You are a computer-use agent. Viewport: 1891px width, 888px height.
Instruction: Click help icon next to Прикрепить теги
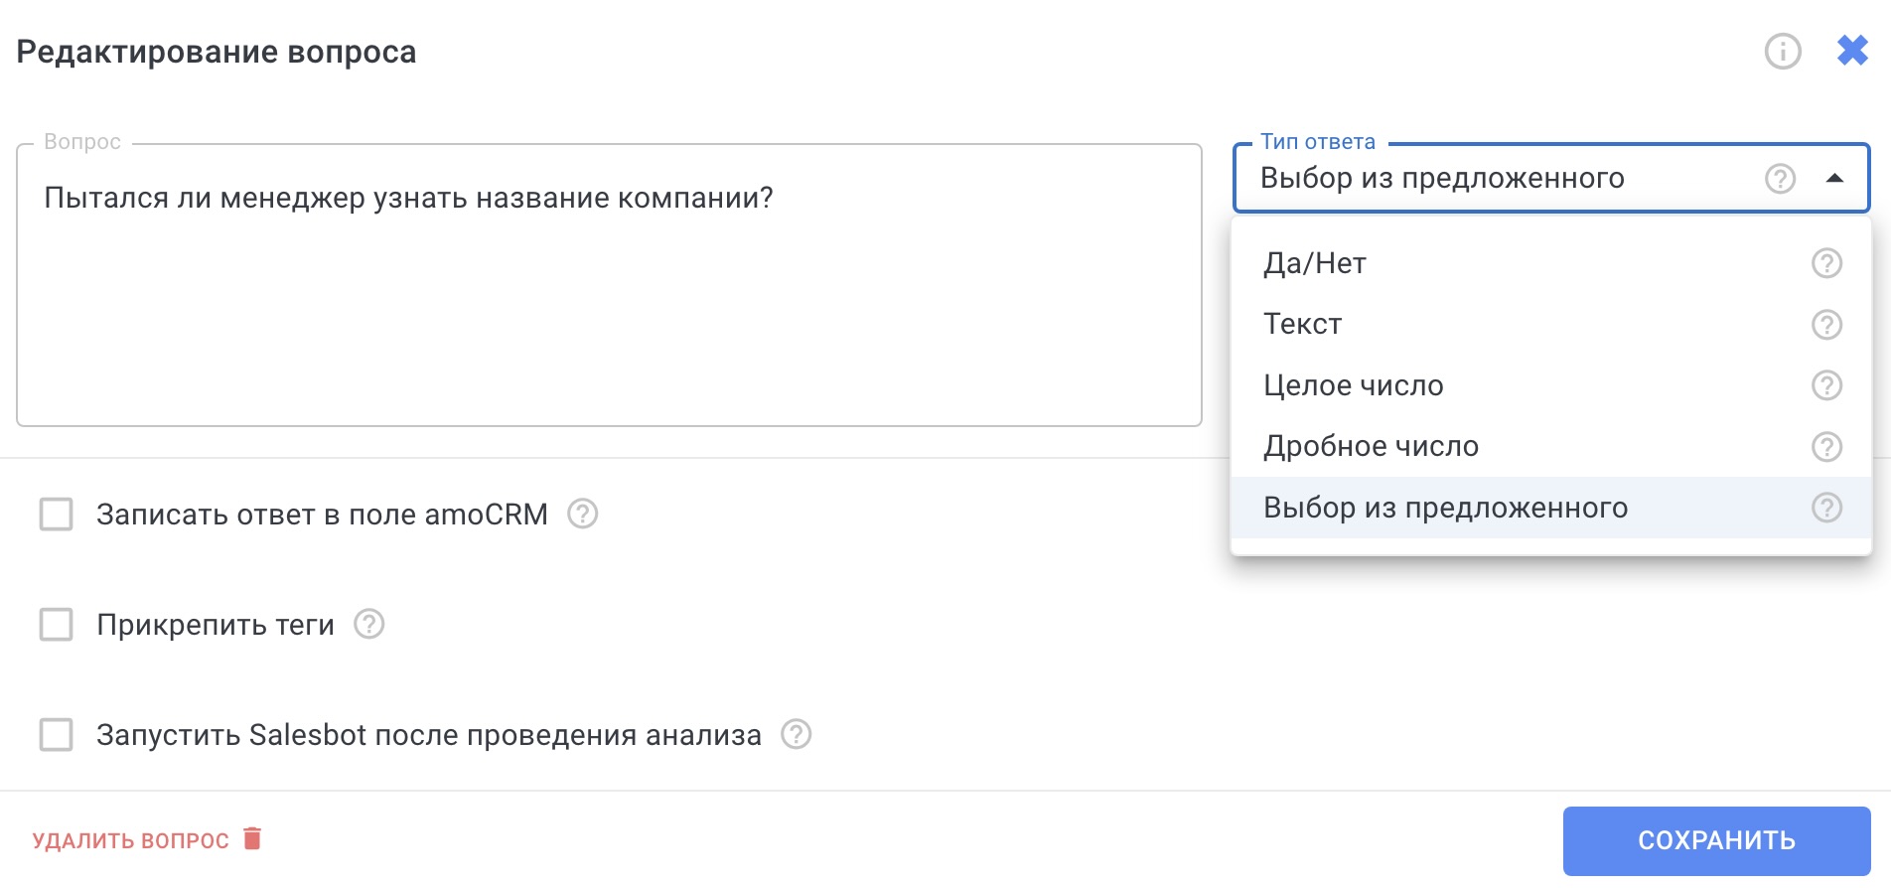click(368, 624)
